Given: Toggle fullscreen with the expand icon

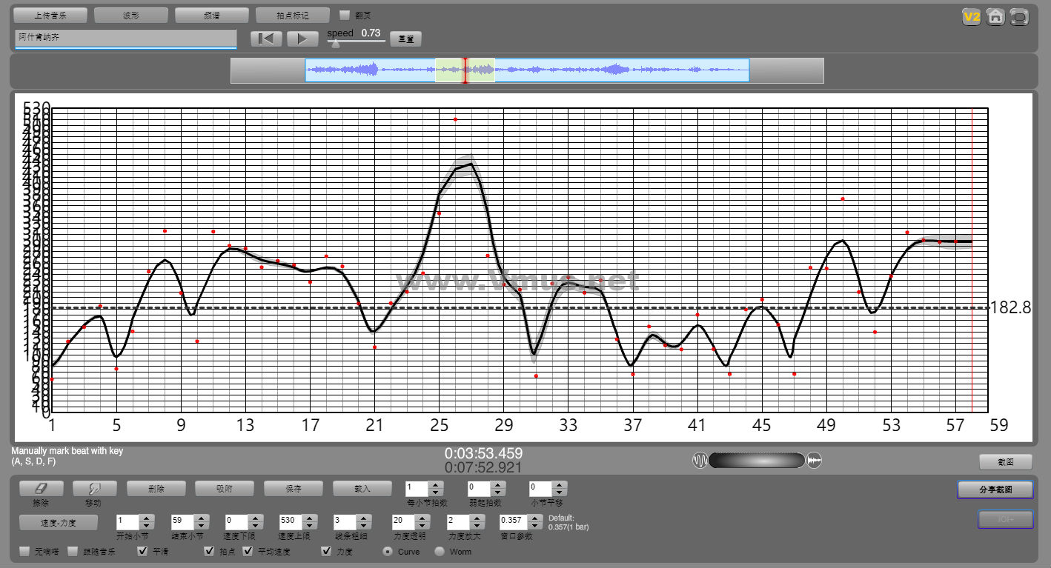Looking at the screenshot, I should (1020, 17).
